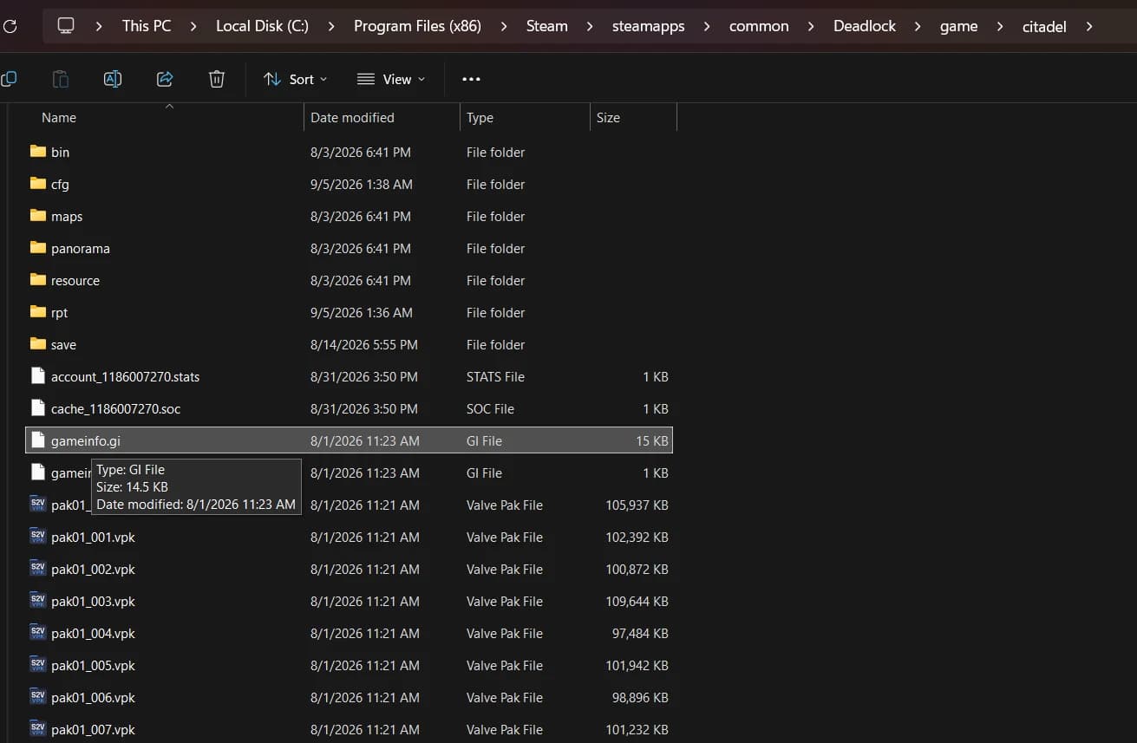Go to Local Disk (C:) breadcrumb
This screenshot has height=743, width=1137.
[x=262, y=26]
